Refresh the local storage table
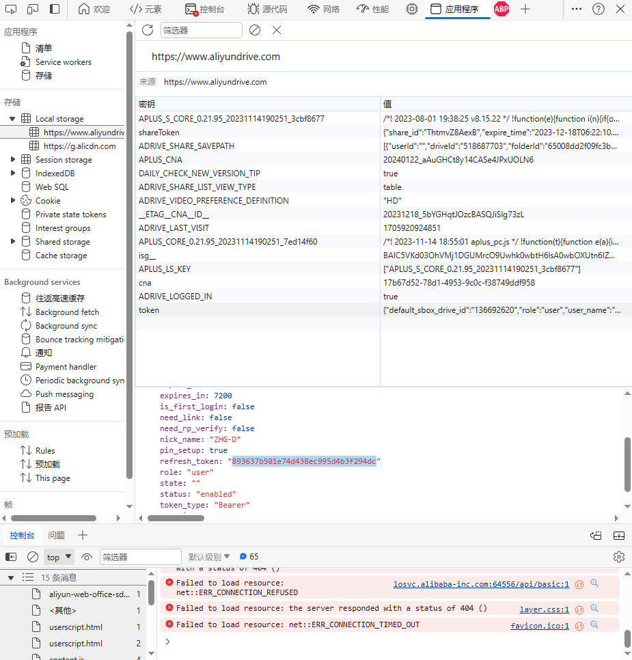 click(148, 30)
